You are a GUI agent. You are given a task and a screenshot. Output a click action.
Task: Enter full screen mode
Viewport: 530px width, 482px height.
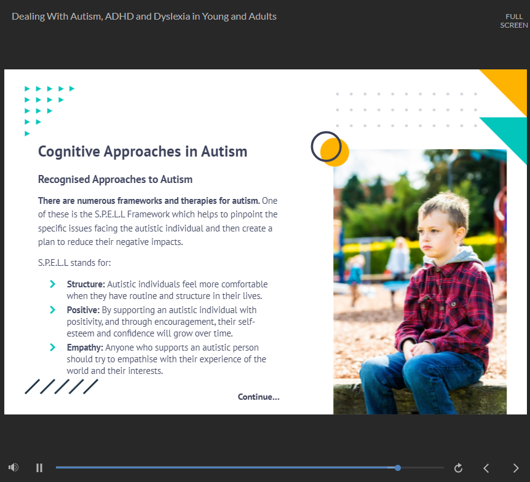[x=513, y=21]
